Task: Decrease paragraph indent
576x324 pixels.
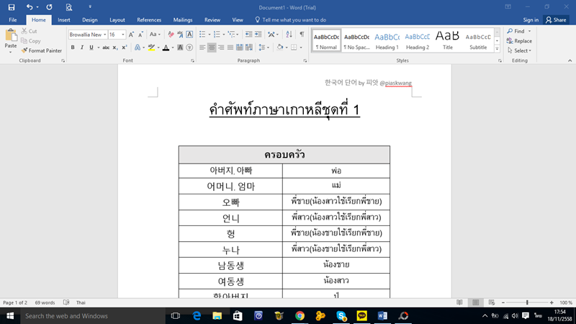Action: (x=248, y=35)
